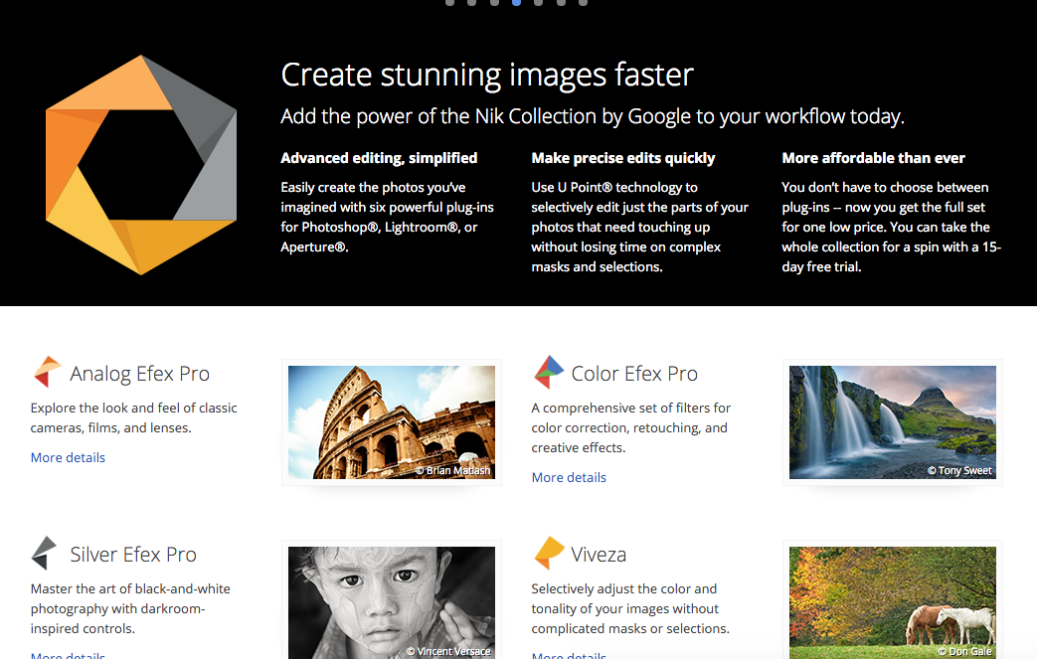
Task: Open More details under Color Efex Pro
Action: (x=569, y=478)
